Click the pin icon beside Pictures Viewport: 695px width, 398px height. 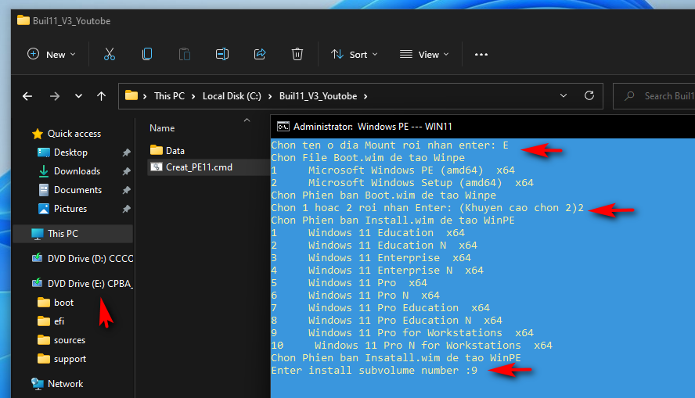coord(126,209)
